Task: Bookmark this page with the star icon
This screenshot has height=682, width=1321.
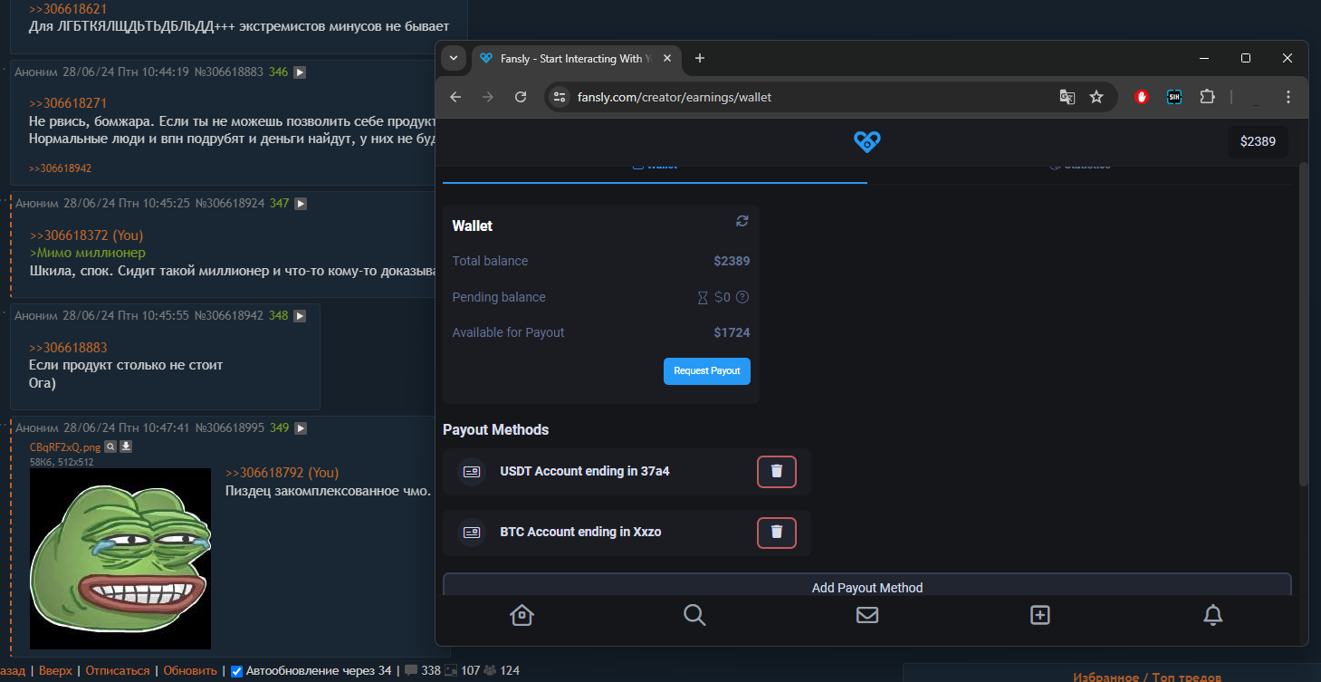Action: [1096, 97]
